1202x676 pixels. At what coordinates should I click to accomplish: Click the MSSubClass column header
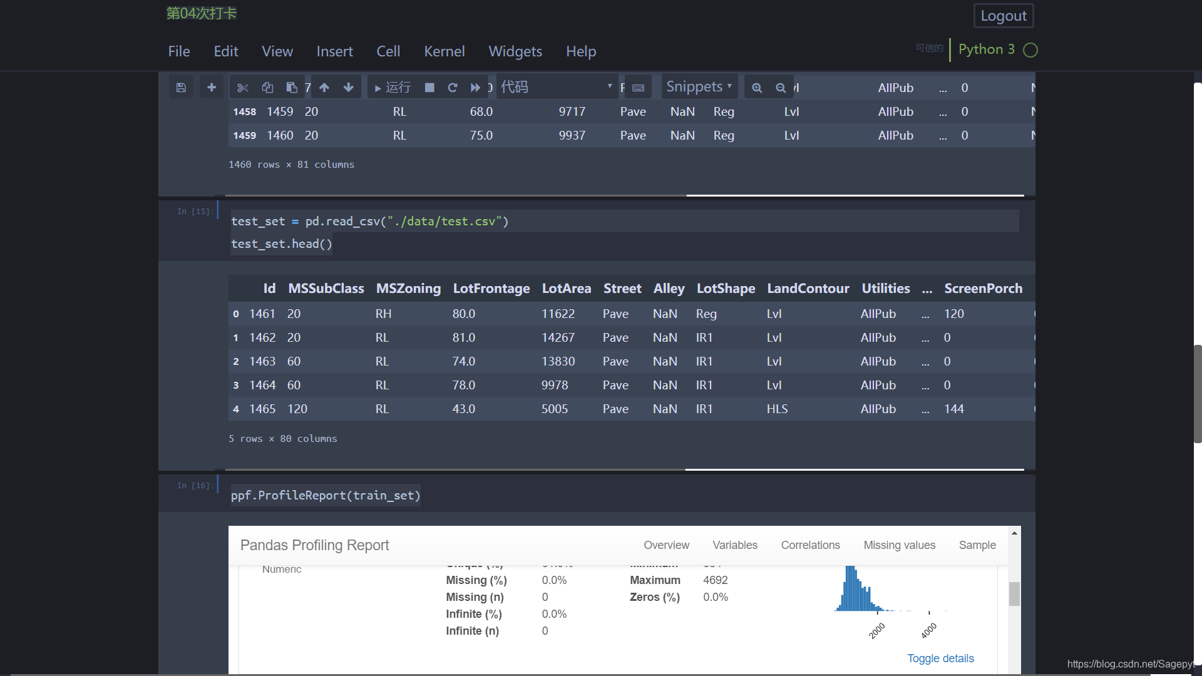[326, 289]
